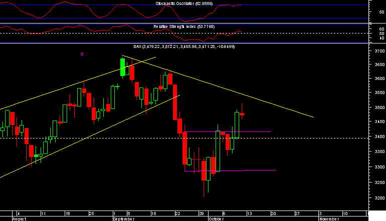Image resolution: width=386 pixels, height=221 pixels.
Task: Click the October month label
Action: pos(217,219)
